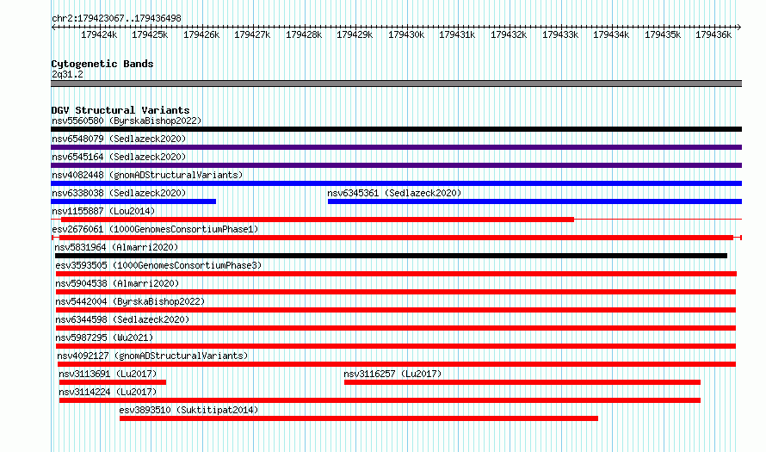Click the 179427k ruler tick label
766x452 pixels.
click(x=252, y=34)
